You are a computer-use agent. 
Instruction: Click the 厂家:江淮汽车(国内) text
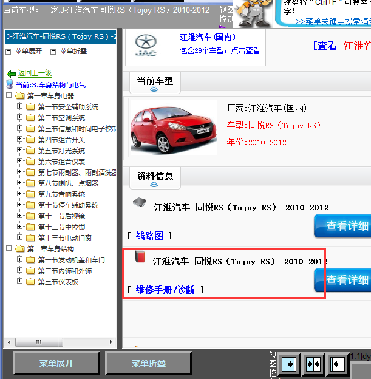tap(267, 108)
